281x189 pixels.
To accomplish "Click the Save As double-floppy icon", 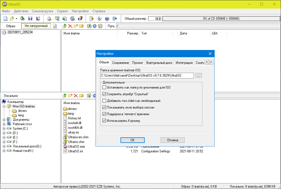I will point(38,18).
